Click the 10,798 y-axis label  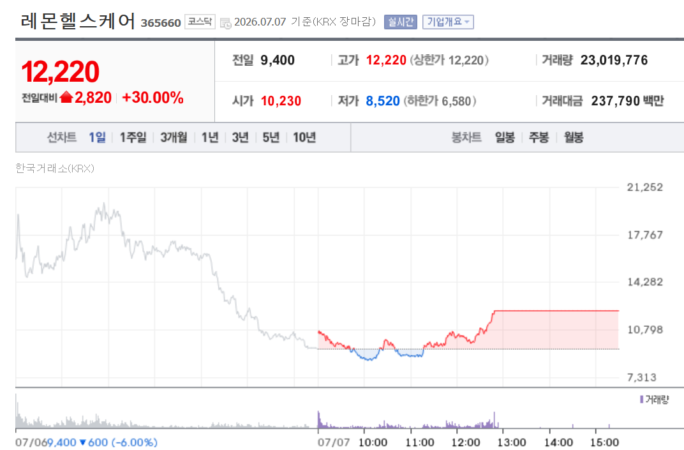[644, 329]
